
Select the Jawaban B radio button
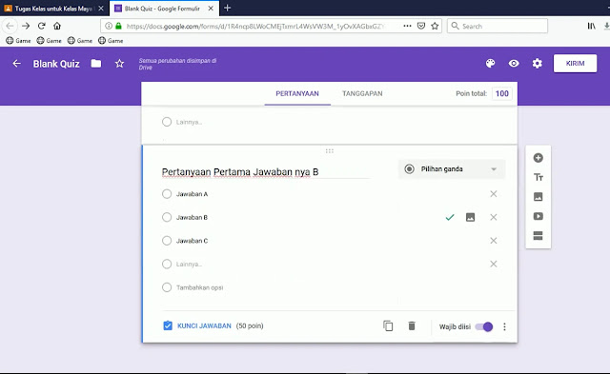[167, 217]
